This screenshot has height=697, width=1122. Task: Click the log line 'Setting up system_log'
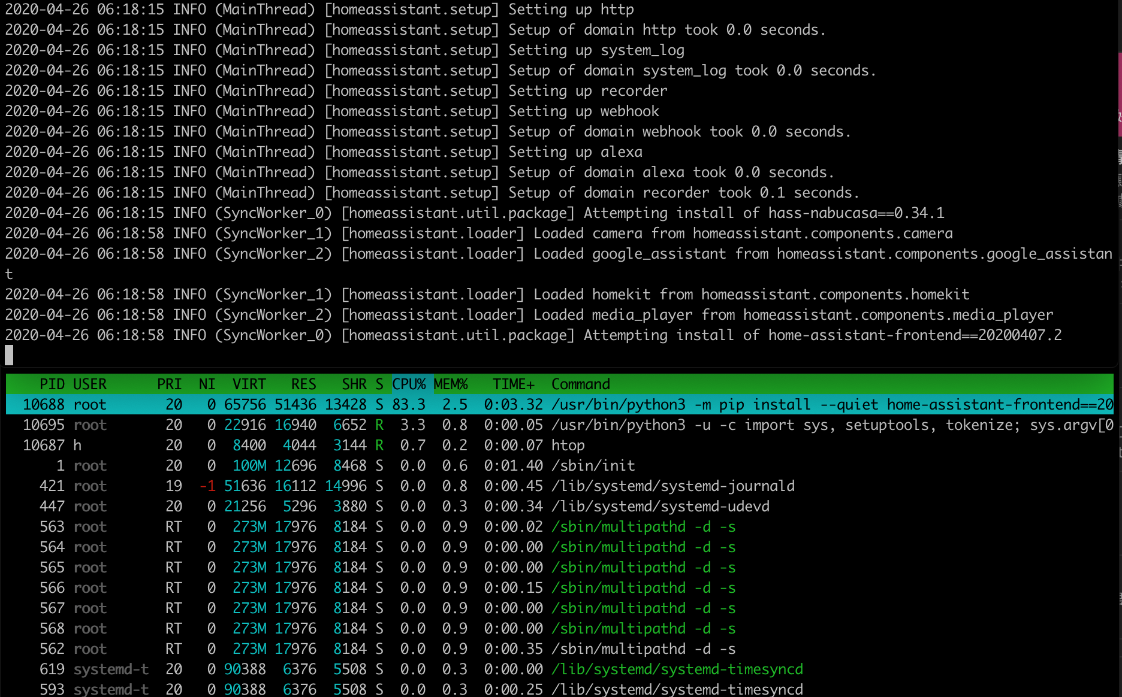coord(345,50)
